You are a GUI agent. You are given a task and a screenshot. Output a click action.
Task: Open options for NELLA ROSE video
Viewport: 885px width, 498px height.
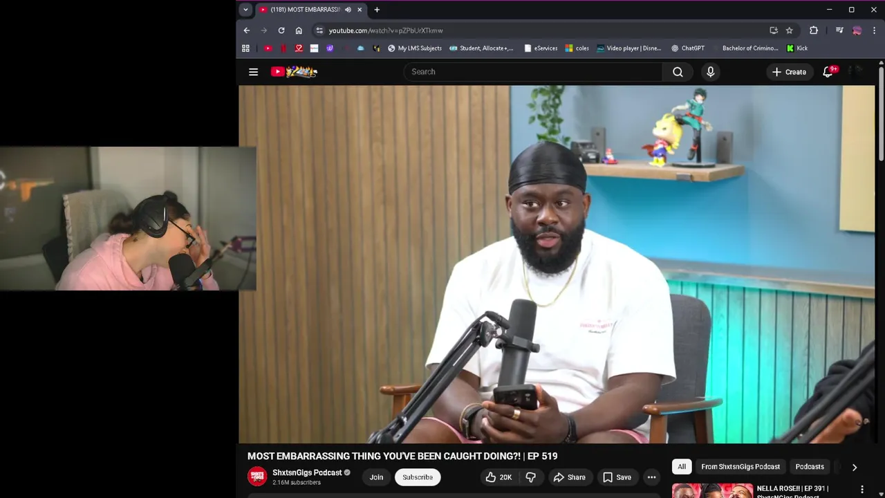[862, 490]
